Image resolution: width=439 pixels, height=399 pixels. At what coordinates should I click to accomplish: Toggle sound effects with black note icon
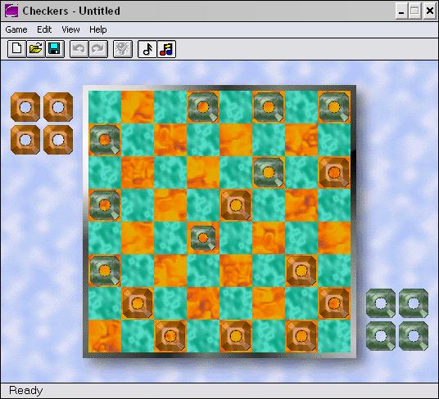tap(147, 49)
